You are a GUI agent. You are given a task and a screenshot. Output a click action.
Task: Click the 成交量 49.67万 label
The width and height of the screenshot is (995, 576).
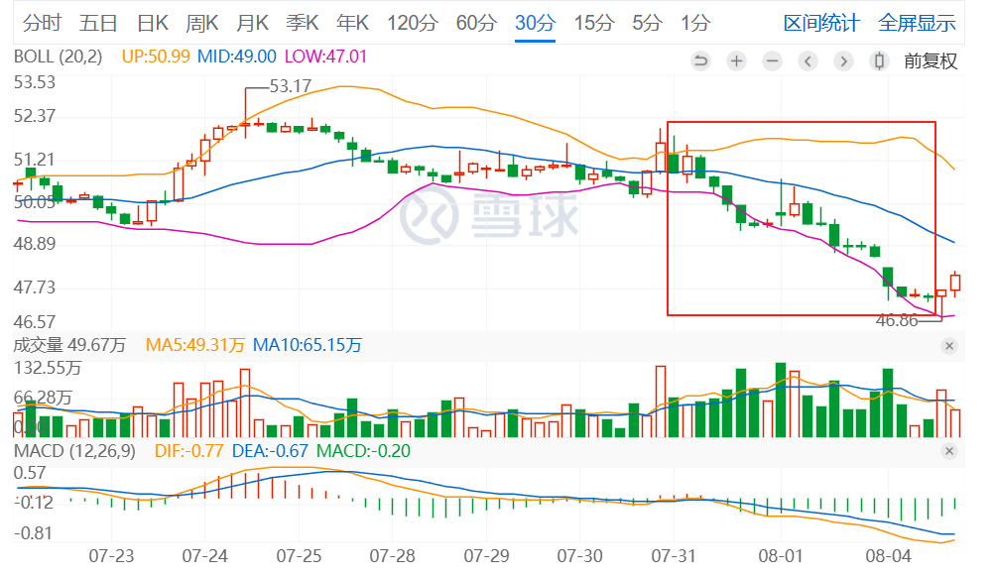tap(69, 345)
